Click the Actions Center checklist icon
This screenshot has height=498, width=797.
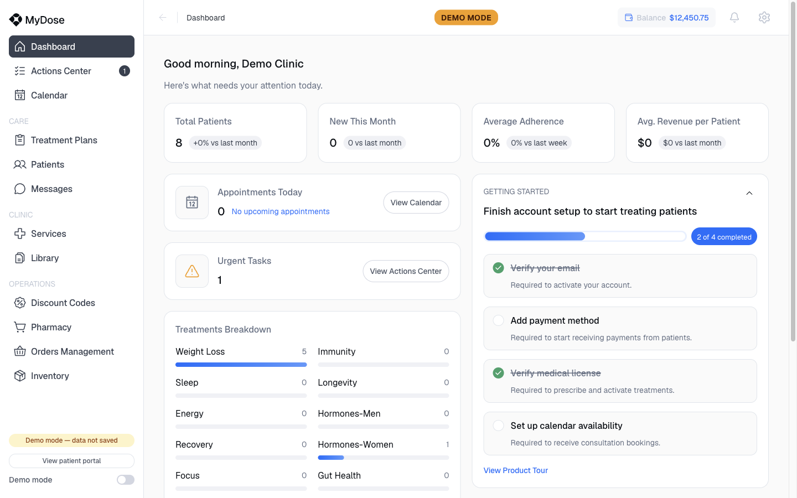tap(20, 71)
